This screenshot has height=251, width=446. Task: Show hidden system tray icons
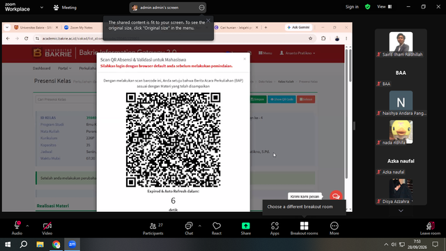pyautogui.click(x=386, y=244)
